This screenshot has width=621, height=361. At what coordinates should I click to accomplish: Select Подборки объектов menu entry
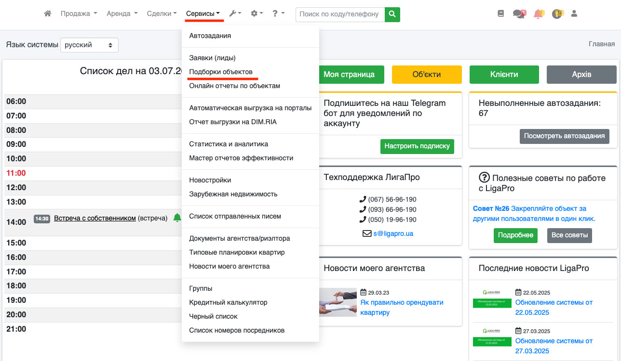tap(220, 72)
